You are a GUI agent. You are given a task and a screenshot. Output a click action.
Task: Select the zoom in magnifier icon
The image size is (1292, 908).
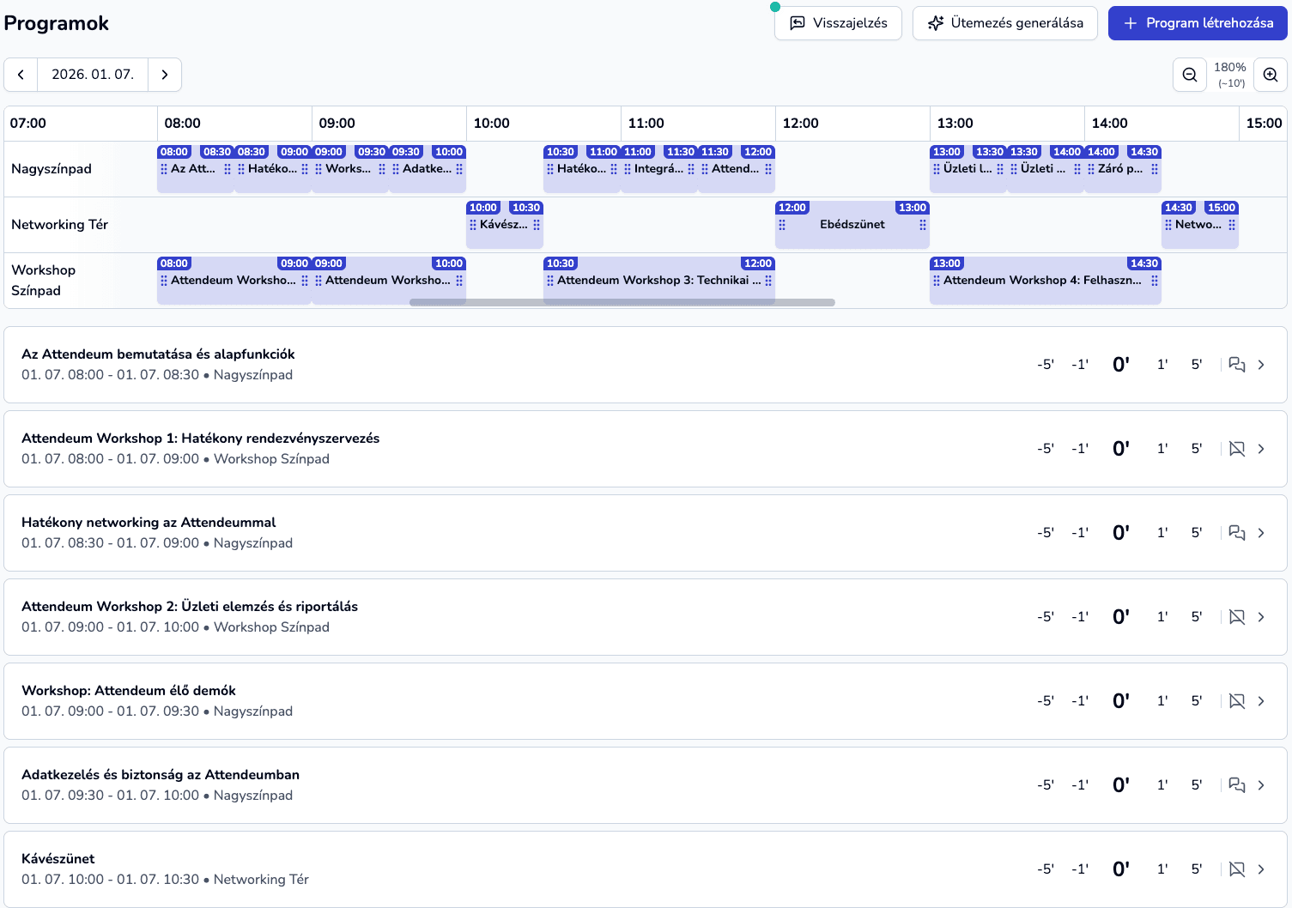pos(1271,75)
